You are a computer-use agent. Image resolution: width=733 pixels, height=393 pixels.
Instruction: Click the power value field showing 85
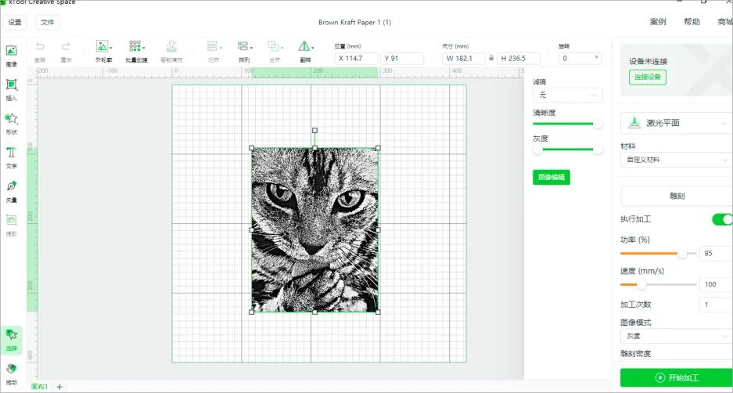716,254
